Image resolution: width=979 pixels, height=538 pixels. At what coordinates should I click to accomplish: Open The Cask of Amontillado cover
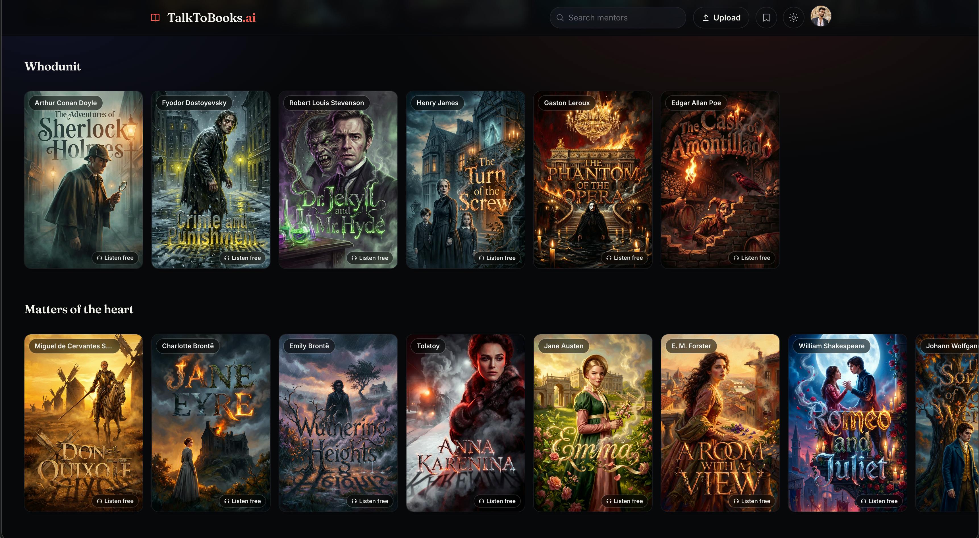[x=720, y=180]
